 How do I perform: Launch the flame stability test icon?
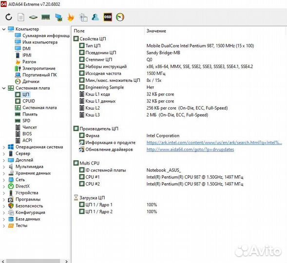[71, 17]
